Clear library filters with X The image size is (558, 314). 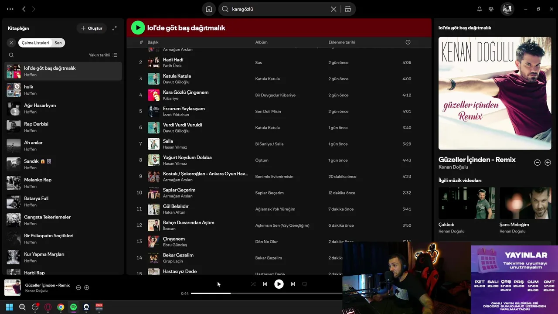(11, 43)
